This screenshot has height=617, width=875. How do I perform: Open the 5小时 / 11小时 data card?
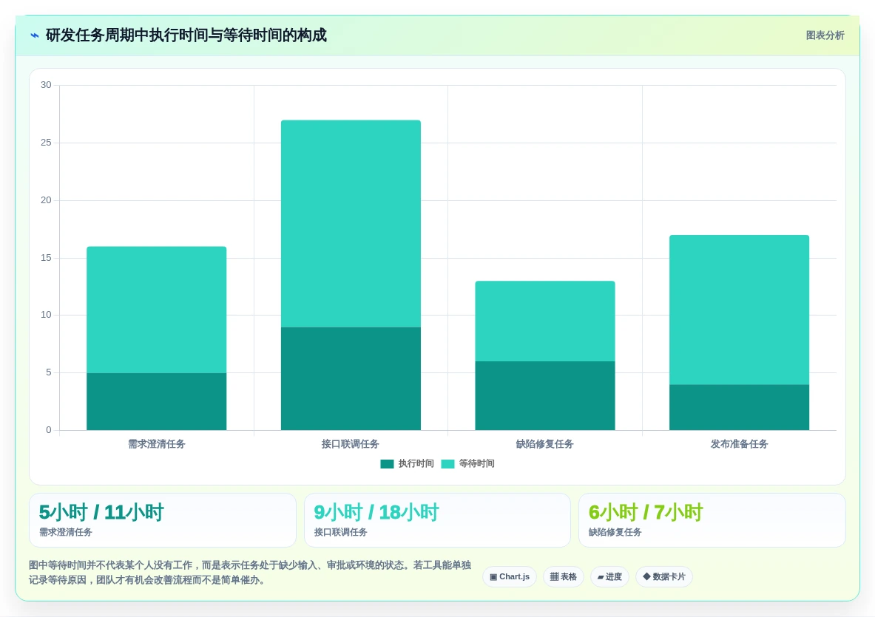pos(163,520)
